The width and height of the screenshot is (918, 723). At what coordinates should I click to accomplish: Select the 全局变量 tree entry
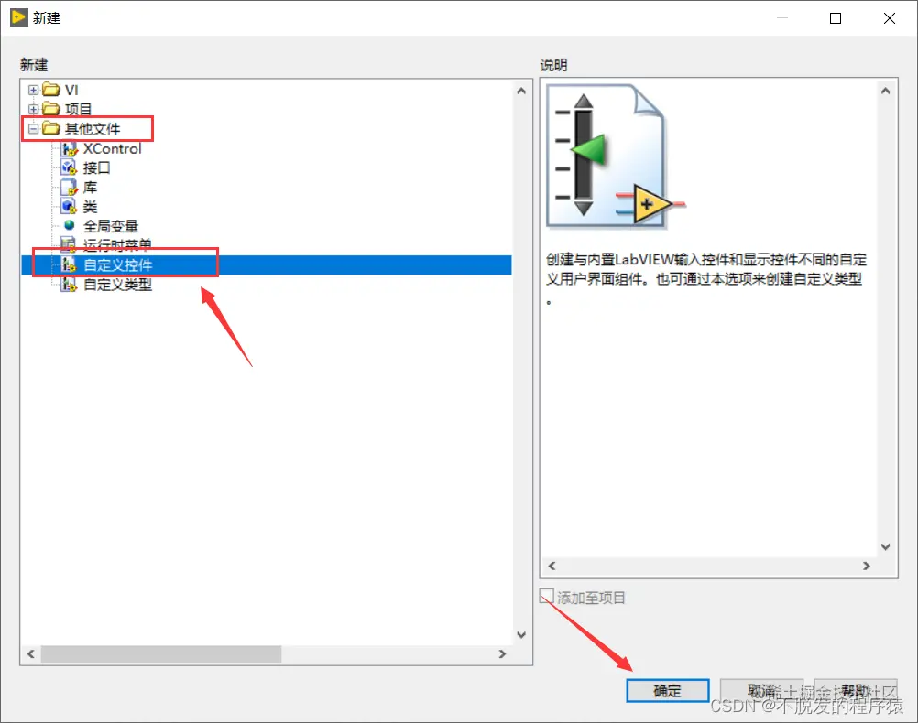tap(111, 226)
